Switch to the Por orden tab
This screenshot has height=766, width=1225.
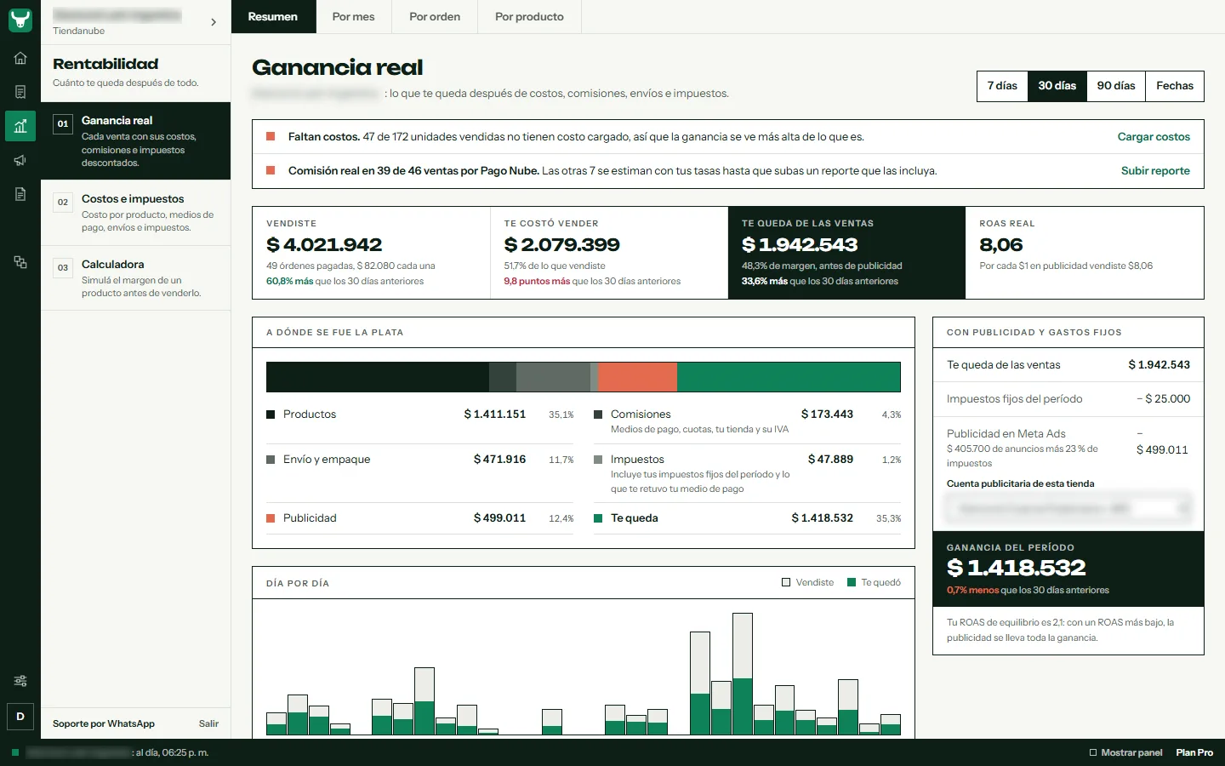(x=435, y=17)
